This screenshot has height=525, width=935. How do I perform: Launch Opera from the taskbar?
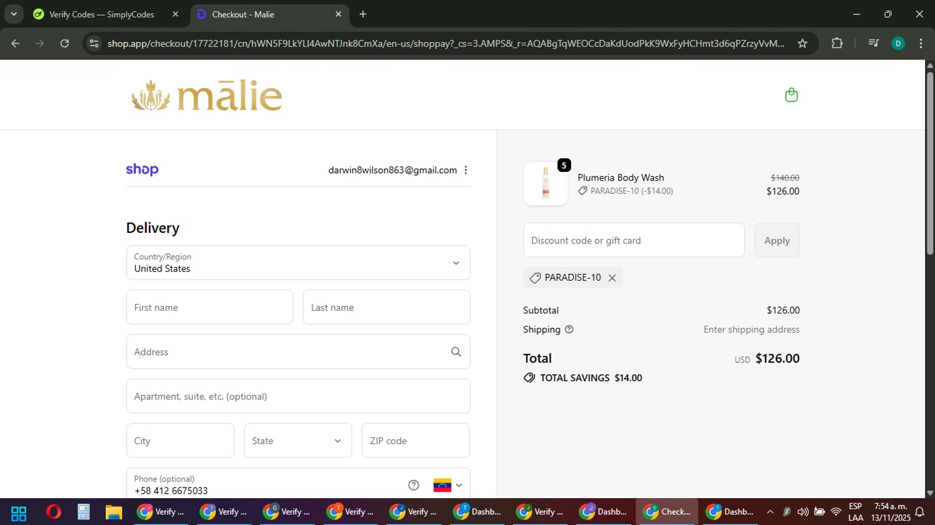(x=54, y=512)
